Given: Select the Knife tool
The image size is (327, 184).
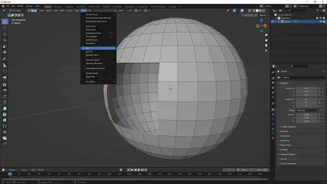Looking at the screenshot, I should [x=5, y=102].
